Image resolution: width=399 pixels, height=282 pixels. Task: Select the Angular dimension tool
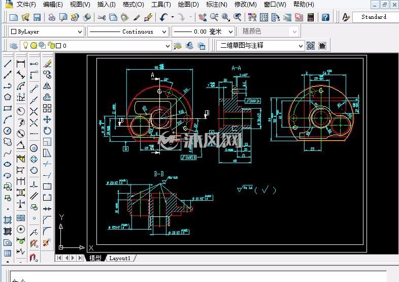coord(21,145)
